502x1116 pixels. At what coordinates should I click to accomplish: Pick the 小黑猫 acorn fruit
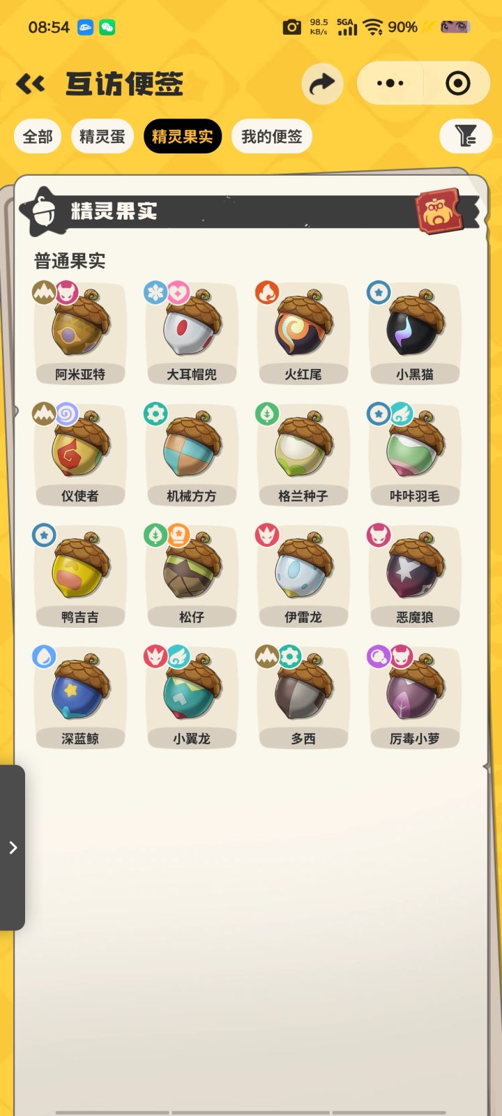point(415,333)
